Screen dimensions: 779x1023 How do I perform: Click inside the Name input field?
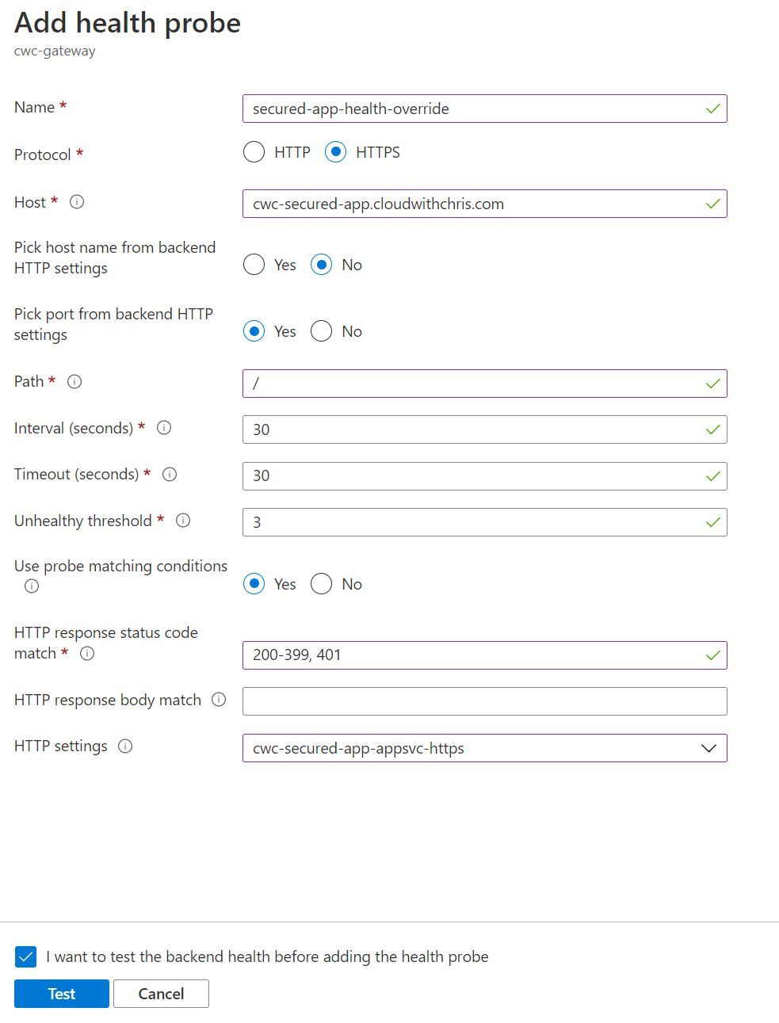475,109
